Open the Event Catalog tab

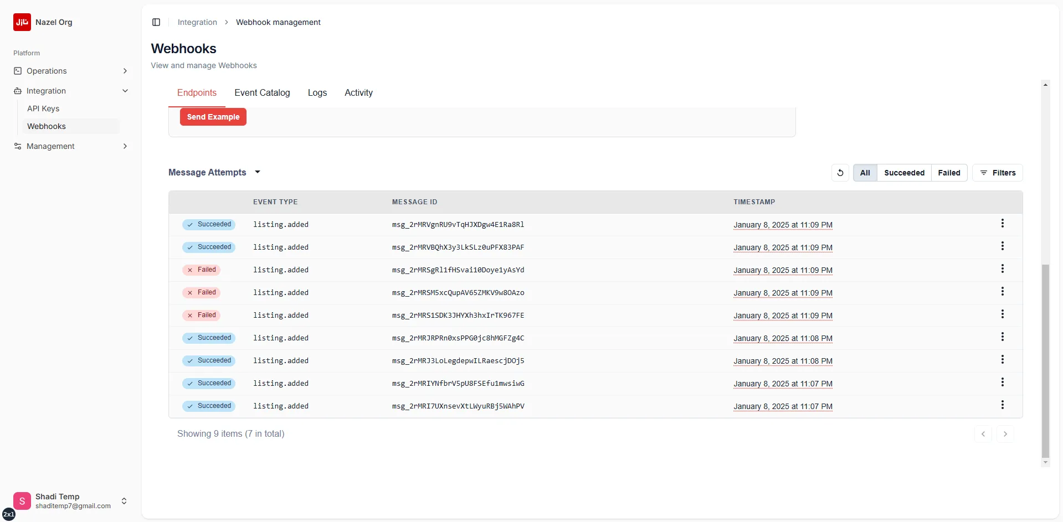click(x=261, y=92)
